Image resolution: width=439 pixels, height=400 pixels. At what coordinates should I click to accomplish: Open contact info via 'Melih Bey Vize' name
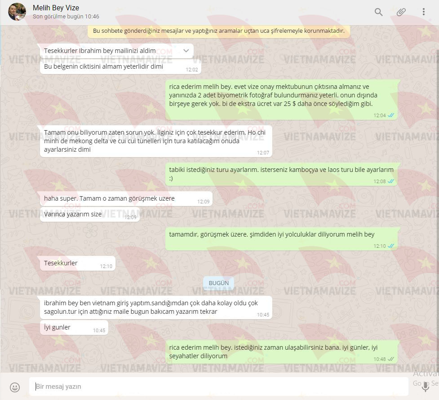point(56,8)
